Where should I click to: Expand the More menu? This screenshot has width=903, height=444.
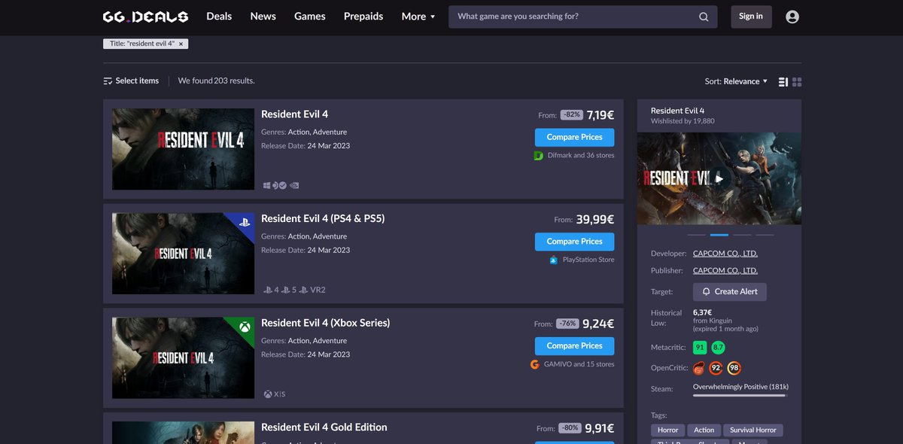[x=418, y=17]
